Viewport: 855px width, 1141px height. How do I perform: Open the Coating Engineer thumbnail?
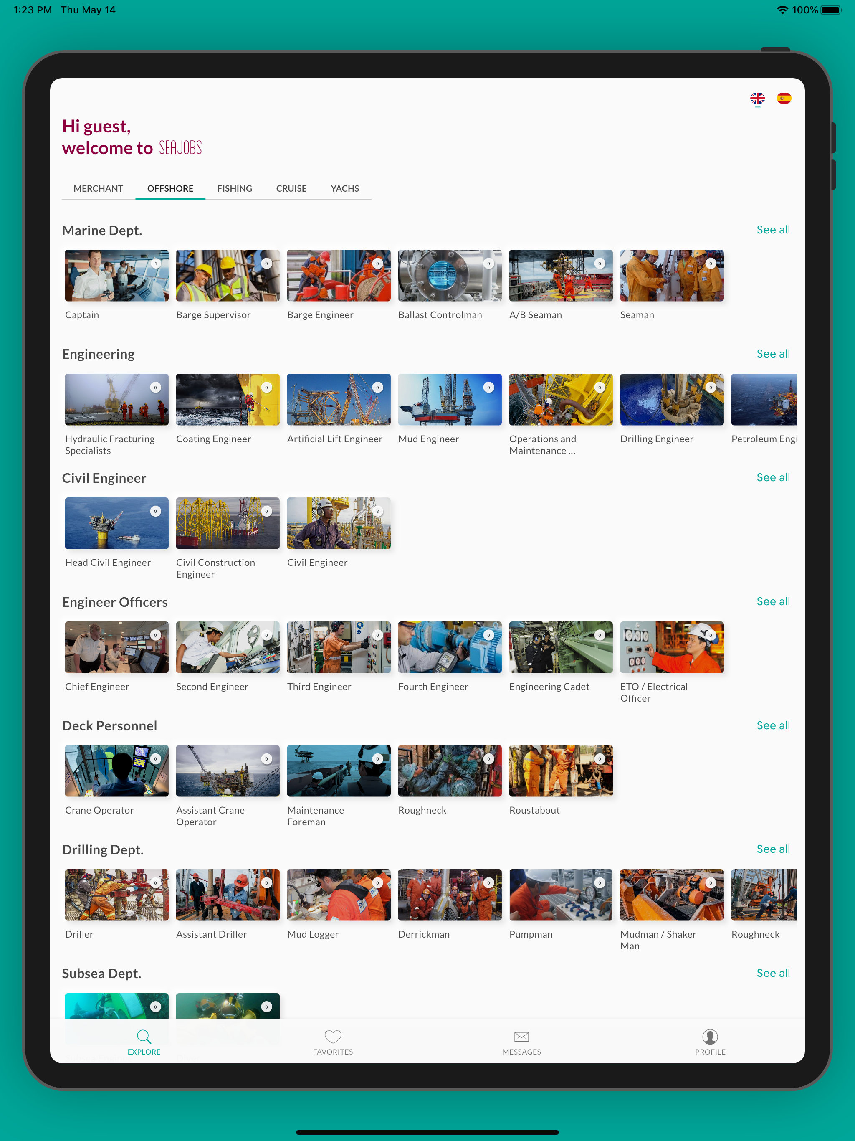click(228, 399)
